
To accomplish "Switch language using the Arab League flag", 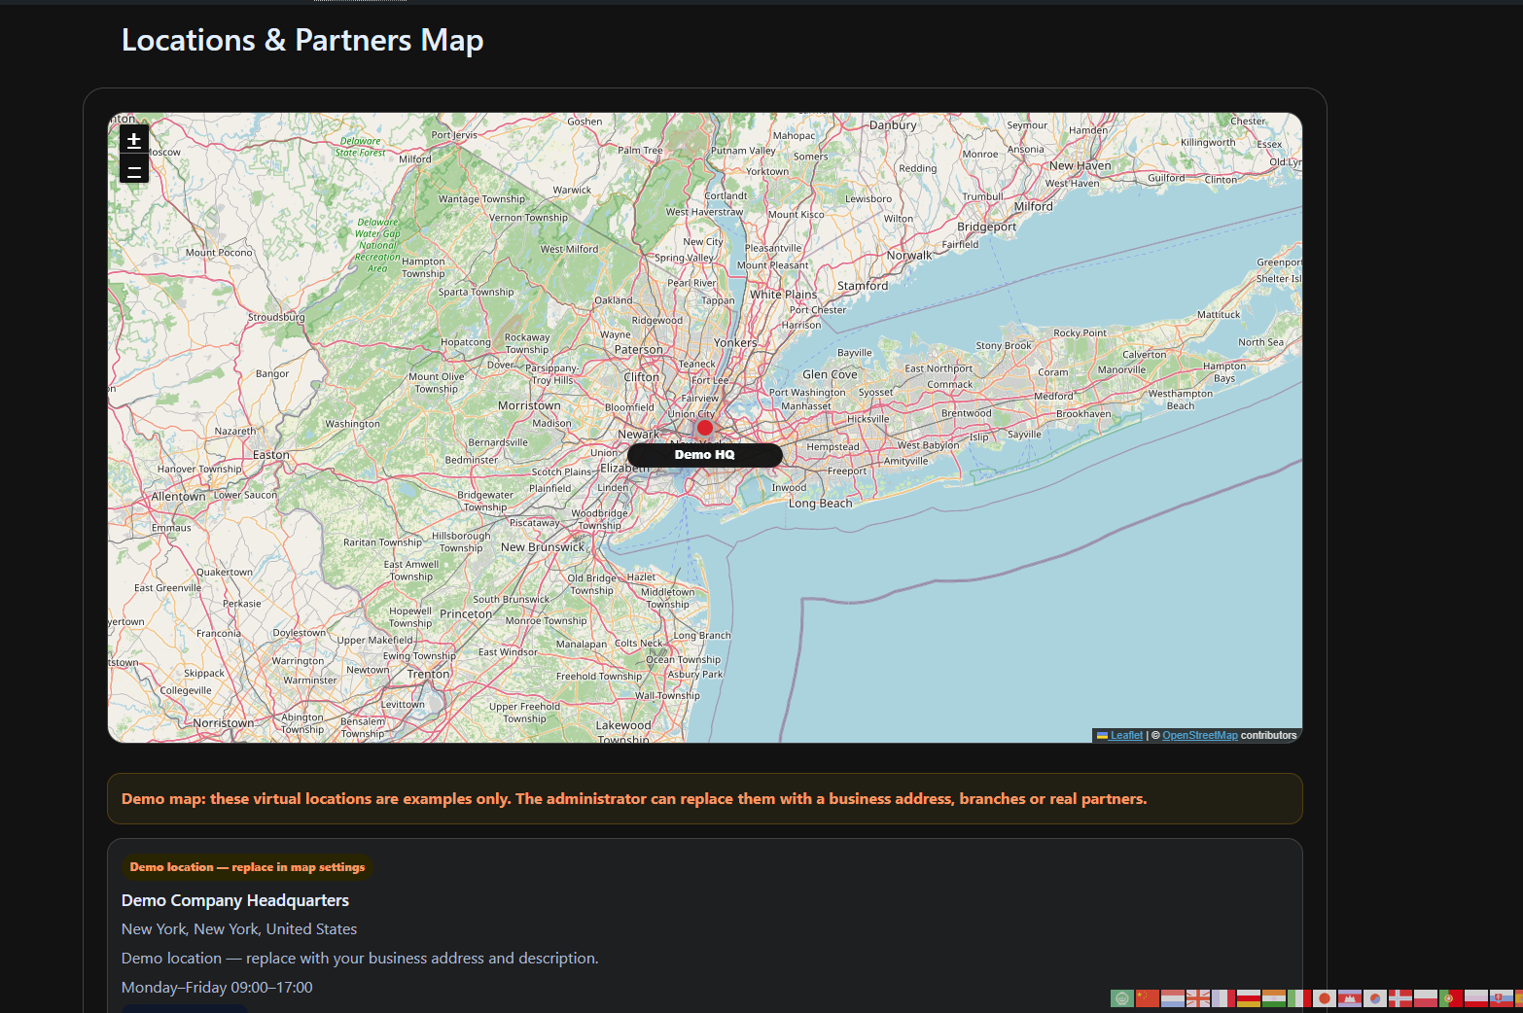I will click(x=1122, y=998).
